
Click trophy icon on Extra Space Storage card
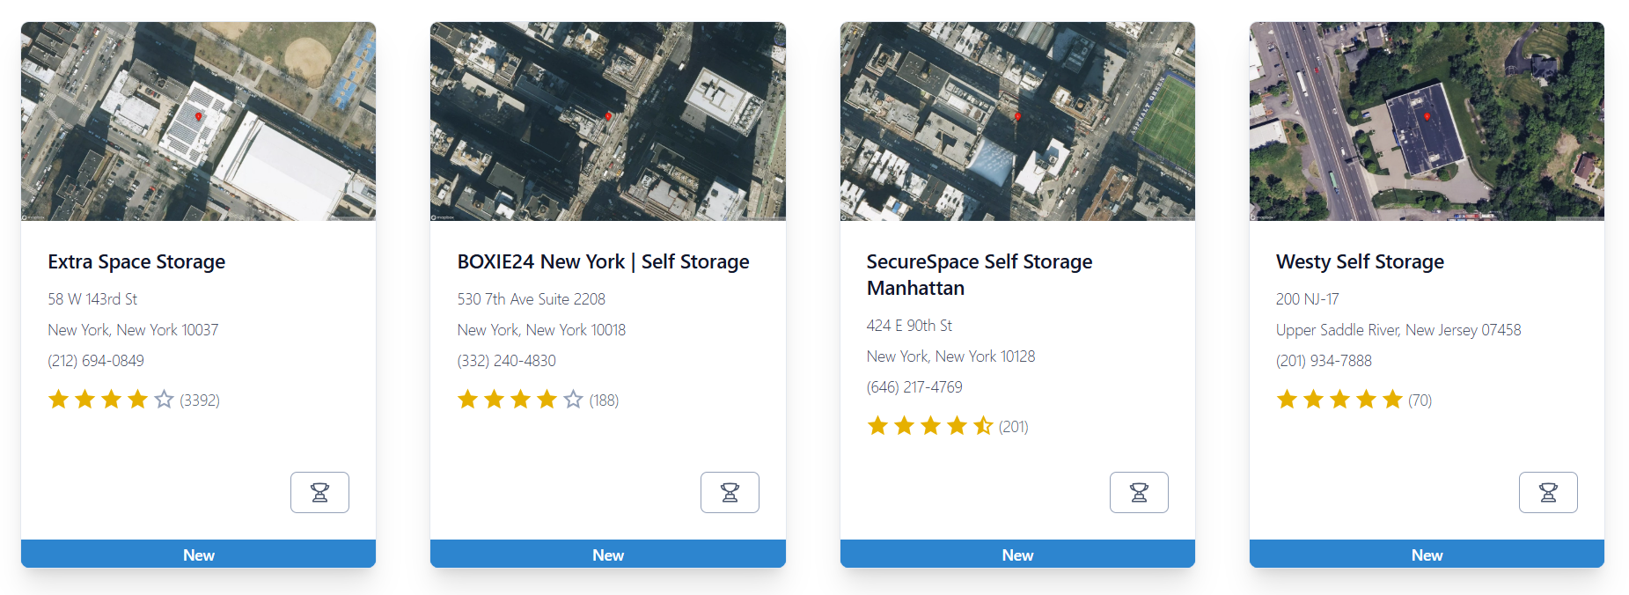[319, 492]
